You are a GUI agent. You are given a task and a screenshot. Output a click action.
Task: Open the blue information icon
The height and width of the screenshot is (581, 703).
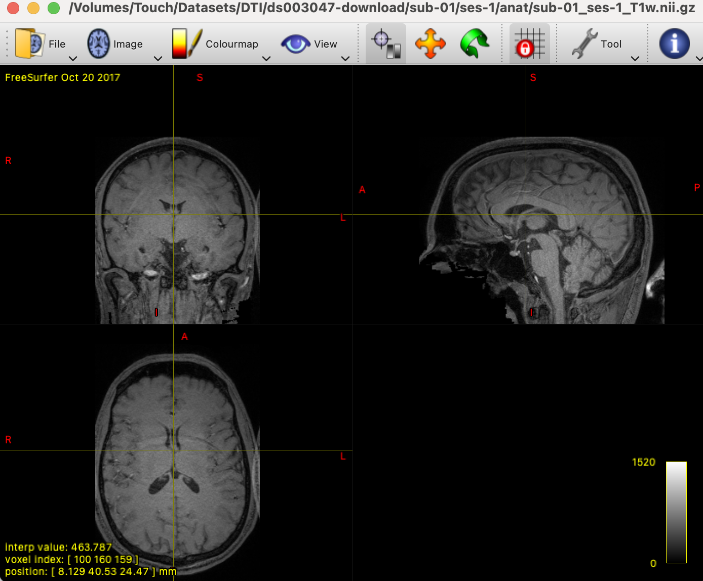(x=674, y=44)
